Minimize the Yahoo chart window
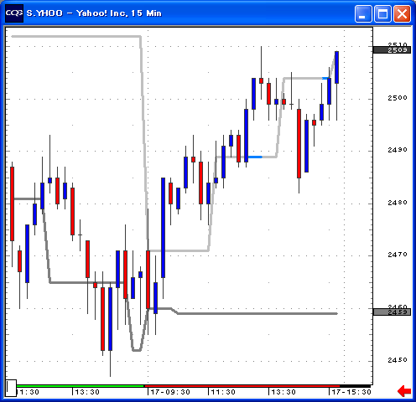 [363, 13]
